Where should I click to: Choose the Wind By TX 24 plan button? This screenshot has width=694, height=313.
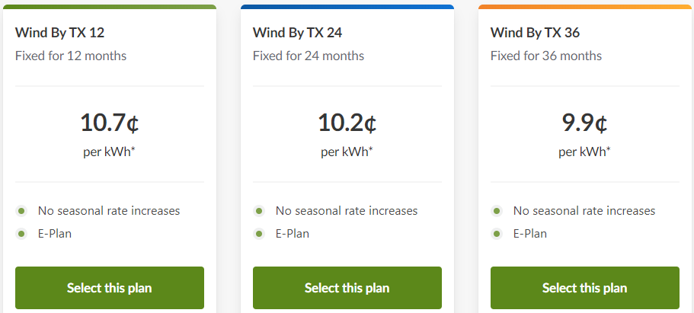[347, 288]
